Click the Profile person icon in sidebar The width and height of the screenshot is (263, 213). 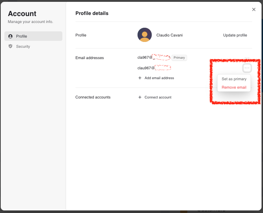[x=10, y=36]
